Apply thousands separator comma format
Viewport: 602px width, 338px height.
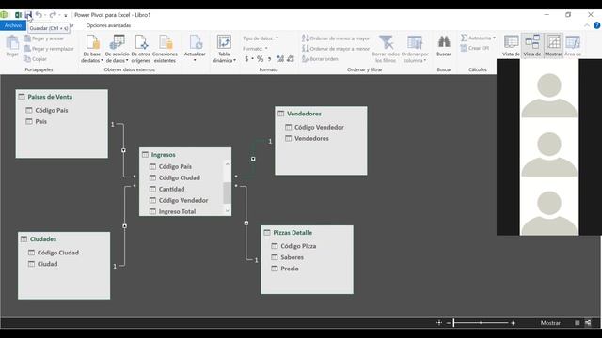click(x=270, y=59)
